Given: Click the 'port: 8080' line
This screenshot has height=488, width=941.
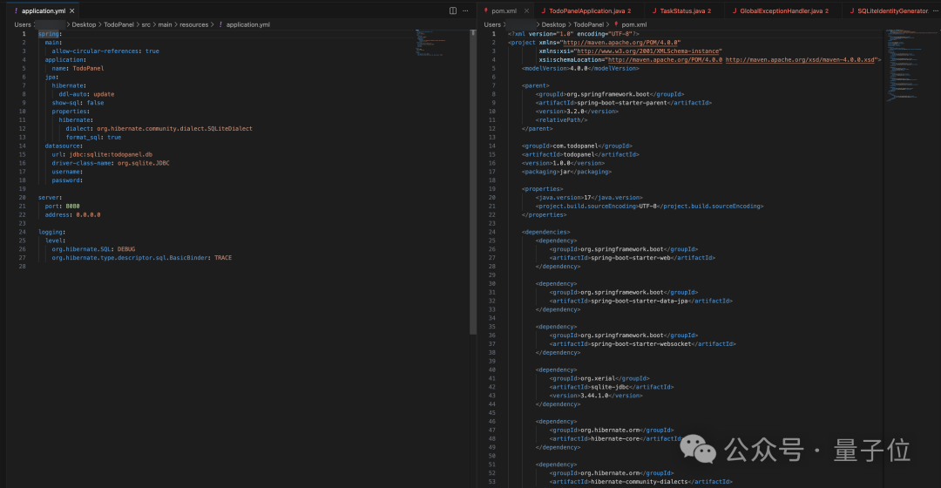Looking at the screenshot, I should pyautogui.click(x=63, y=206).
